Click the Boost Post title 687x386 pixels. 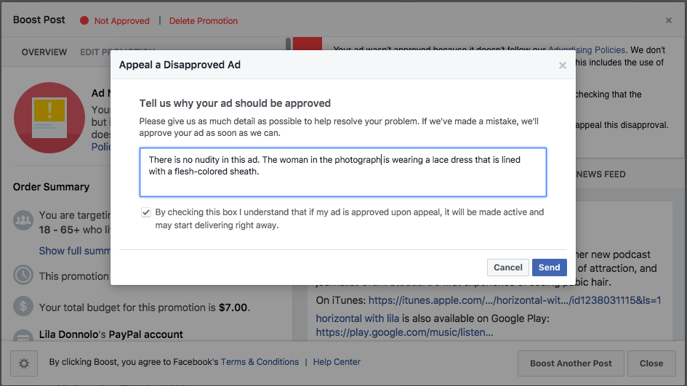coord(39,20)
